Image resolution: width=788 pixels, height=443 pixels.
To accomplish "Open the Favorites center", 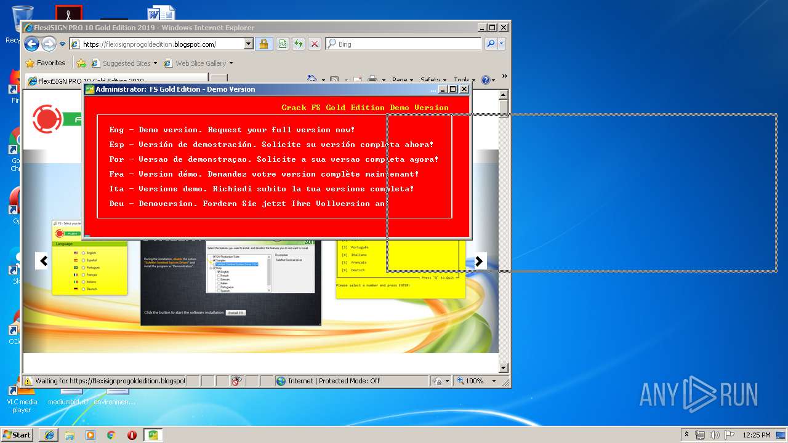I will (45, 63).
